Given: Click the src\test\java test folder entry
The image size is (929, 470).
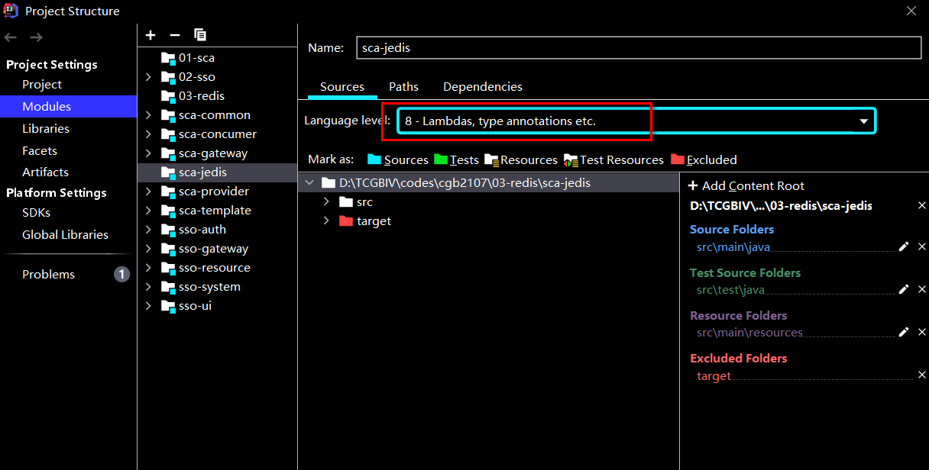Looking at the screenshot, I should 730,290.
